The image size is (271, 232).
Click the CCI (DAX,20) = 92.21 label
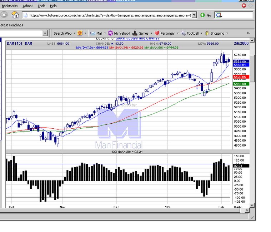pyautogui.click(x=127, y=152)
